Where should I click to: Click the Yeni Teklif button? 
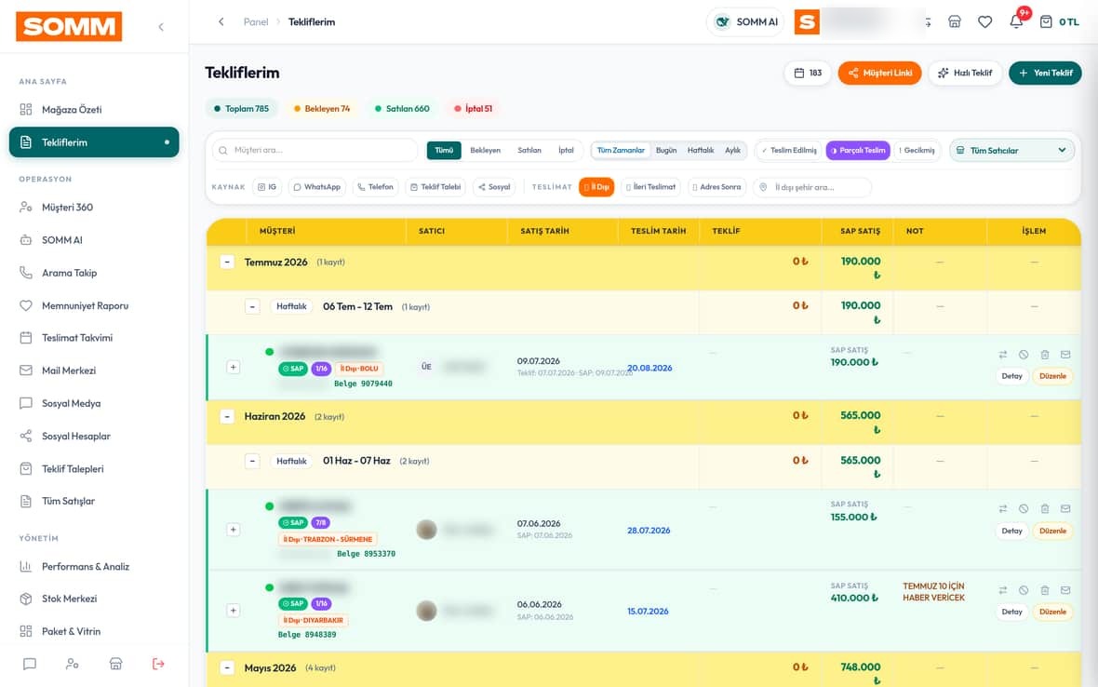(1045, 73)
